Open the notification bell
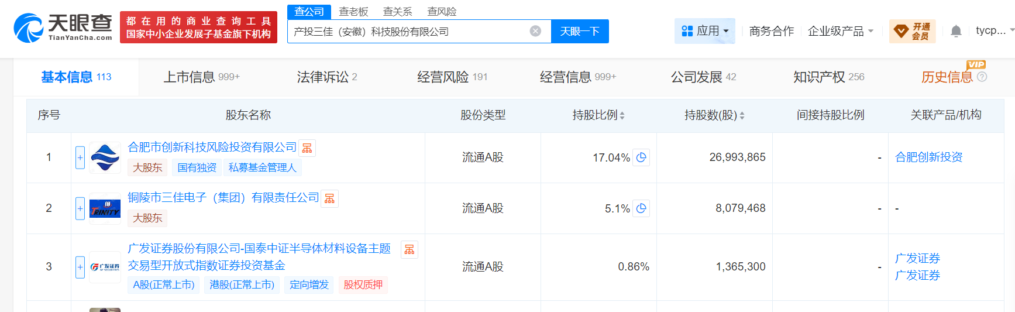The width and height of the screenshot is (1015, 312). tap(956, 31)
